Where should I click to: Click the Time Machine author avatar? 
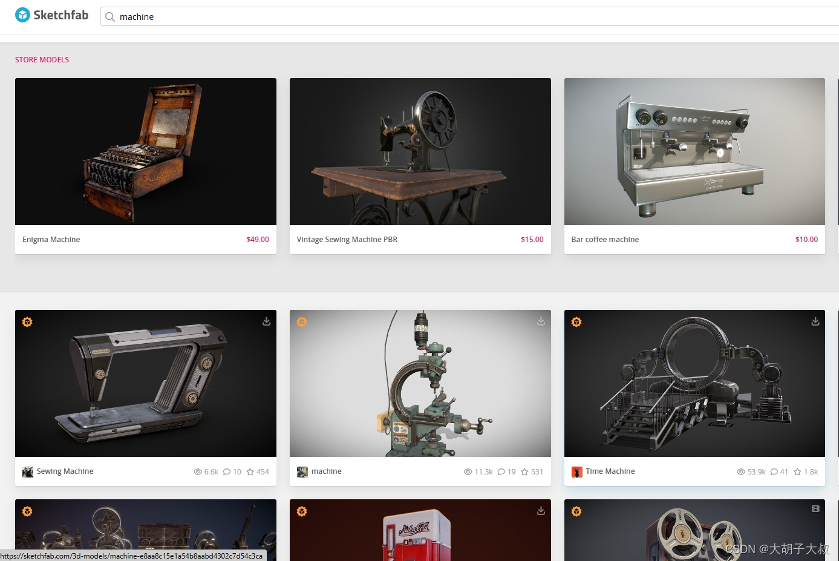577,472
